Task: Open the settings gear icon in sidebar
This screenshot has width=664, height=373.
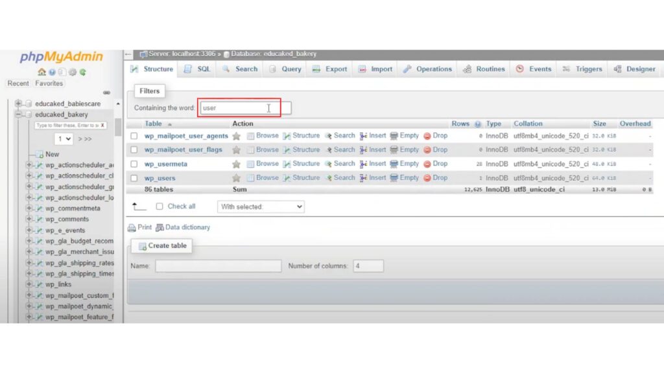Action: click(73, 73)
